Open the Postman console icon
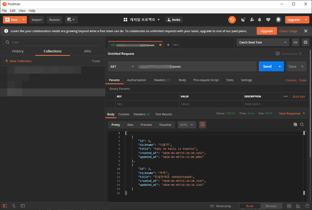312x210 pixels. 23,206
